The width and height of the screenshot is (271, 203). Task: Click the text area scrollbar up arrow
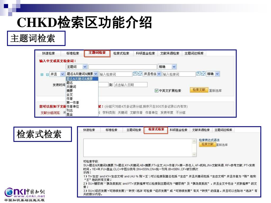pyautogui.click(x=194, y=141)
